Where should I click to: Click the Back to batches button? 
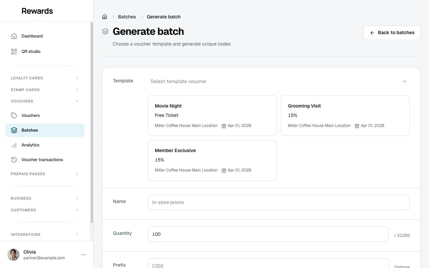(x=392, y=33)
